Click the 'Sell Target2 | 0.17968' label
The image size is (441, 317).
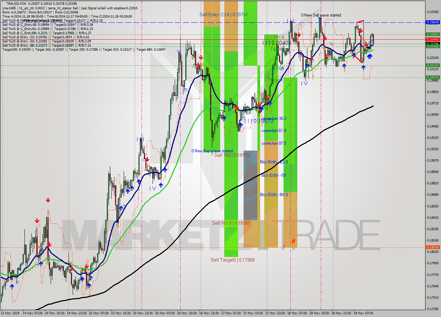point(233,260)
